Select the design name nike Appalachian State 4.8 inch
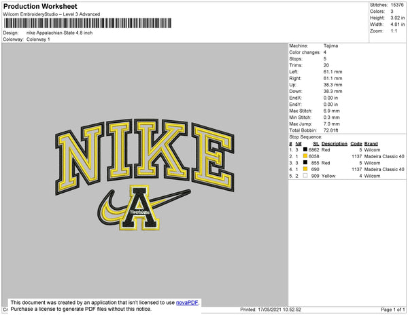This screenshot has height=315, width=408. (59, 33)
